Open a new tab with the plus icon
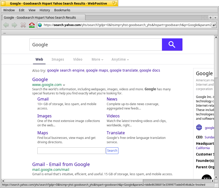This screenshot has width=219, height=188. pyautogui.click(x=211, y=18)
